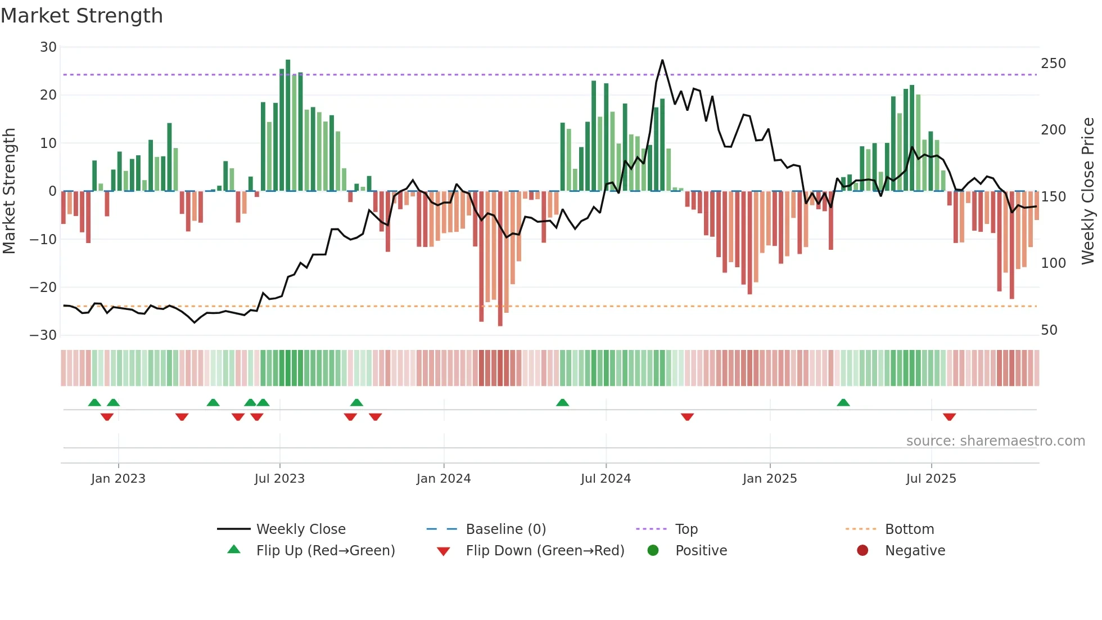Click the Jul 2024 x-axis label
This screenshot has width=1102, height=620.
click(606, 479)
